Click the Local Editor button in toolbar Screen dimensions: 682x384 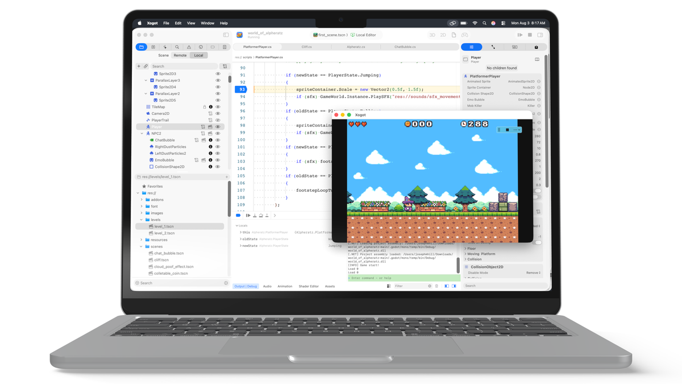(x=363, y=35)
